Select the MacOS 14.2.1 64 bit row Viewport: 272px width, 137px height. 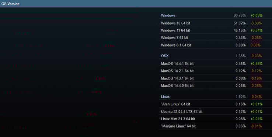[x=215, y=71]
